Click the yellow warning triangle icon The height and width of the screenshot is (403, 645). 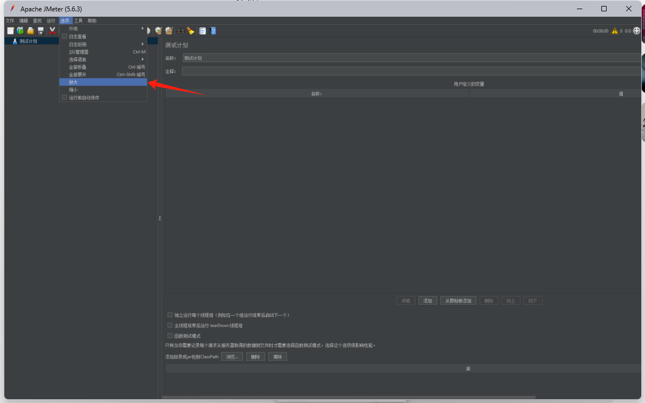[614, 31]
